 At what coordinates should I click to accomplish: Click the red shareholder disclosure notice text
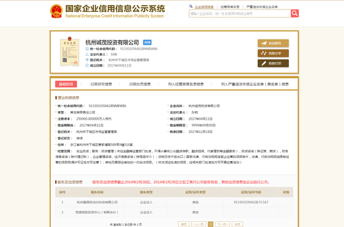[x=181, y=182]
